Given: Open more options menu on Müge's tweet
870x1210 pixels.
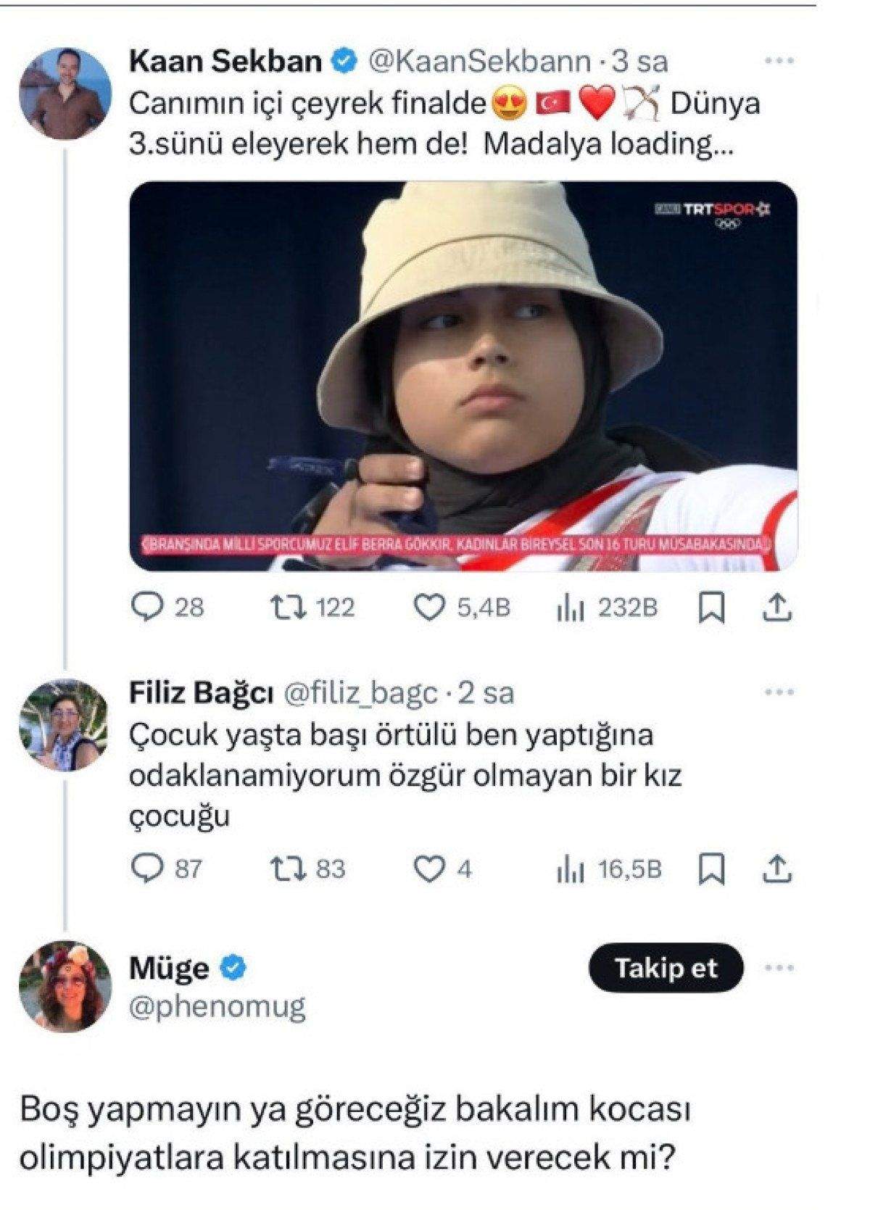Looking at the screenshot, I should coord(779,969).
